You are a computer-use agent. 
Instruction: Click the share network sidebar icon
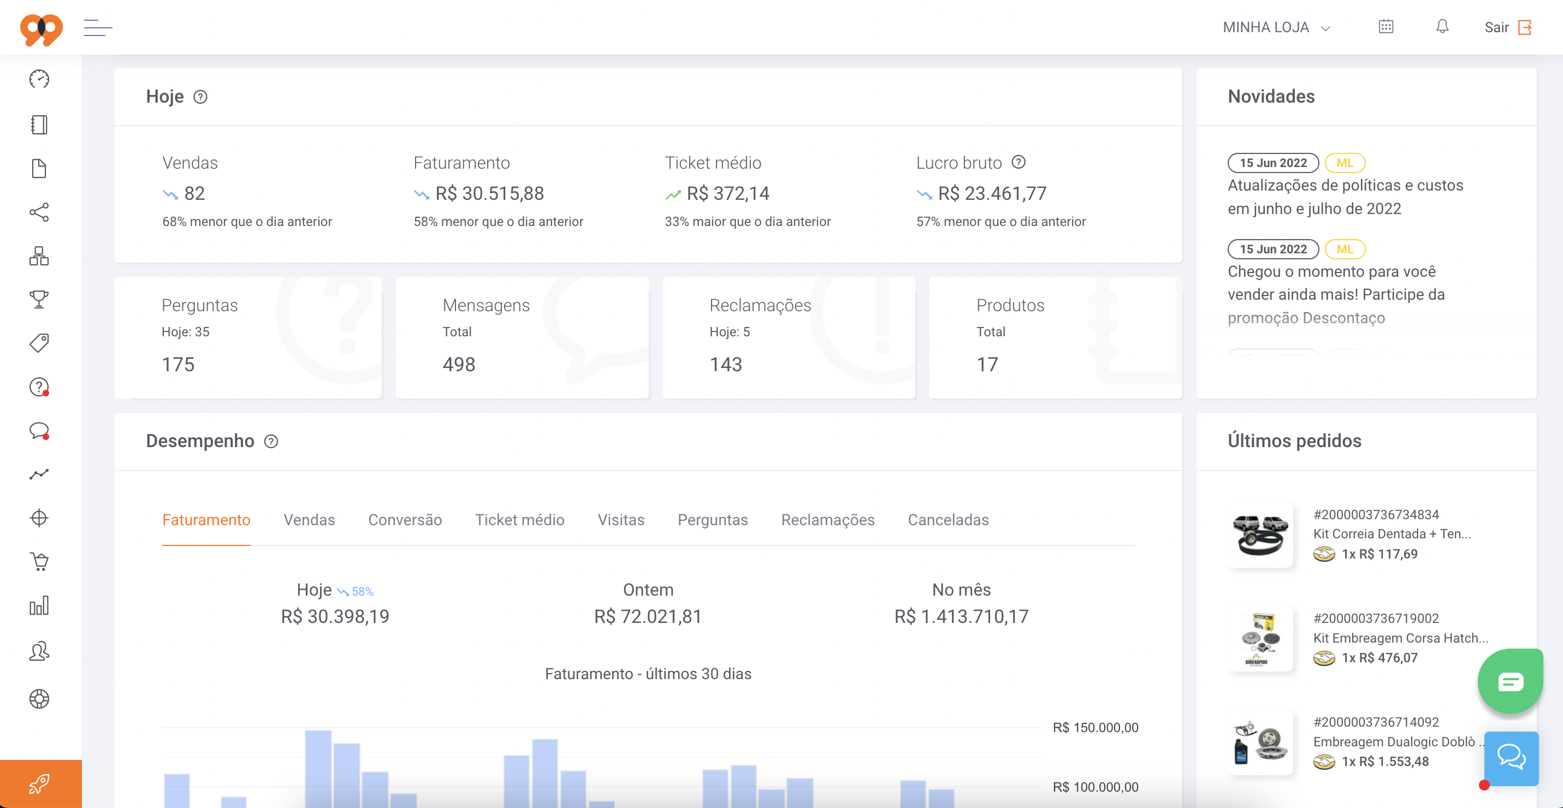[39, 212]
